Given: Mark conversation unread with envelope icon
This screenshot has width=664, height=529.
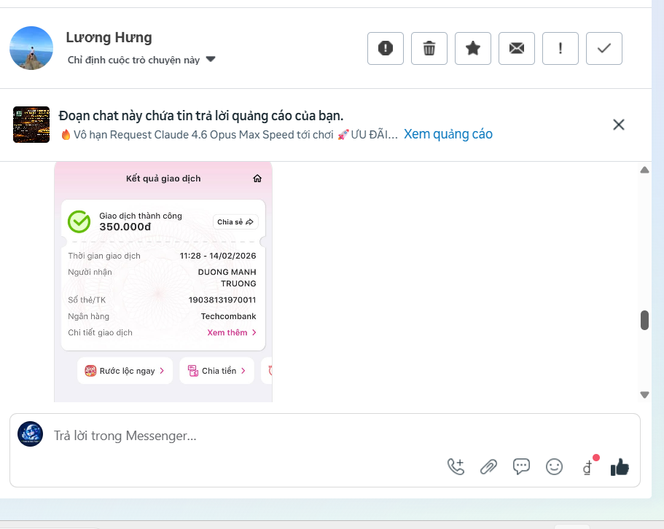Looking at the screenshot, I should coord(517,49).
